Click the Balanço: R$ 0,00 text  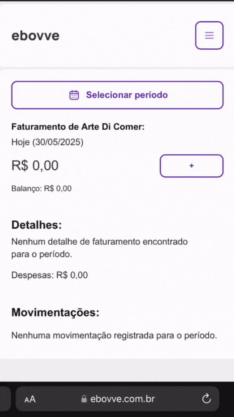pos(42,188)
